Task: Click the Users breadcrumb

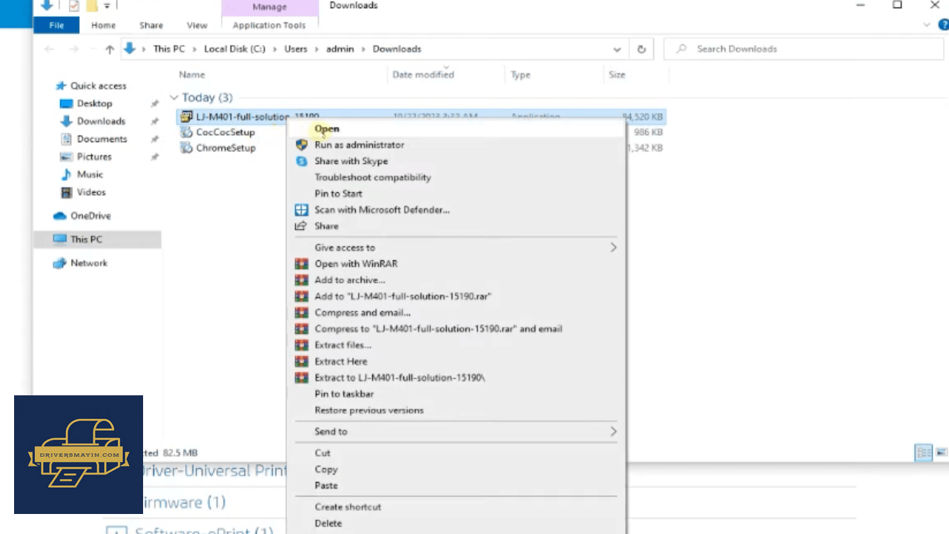Action: (296, 49)
